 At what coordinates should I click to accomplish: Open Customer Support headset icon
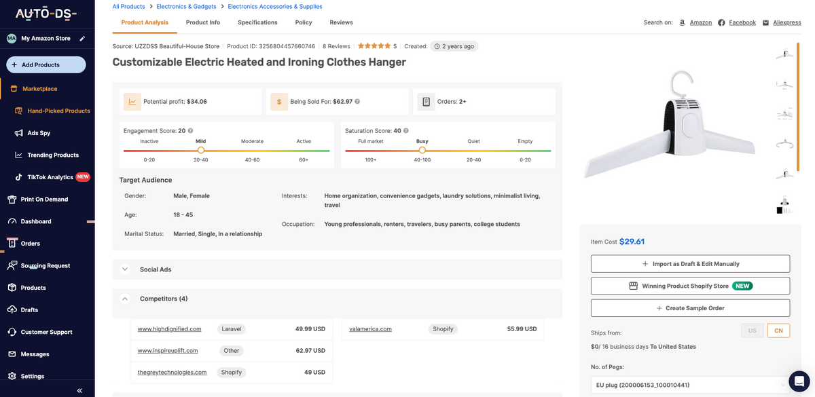click(12, 332)
